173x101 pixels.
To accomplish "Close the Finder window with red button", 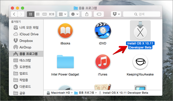I will tap(12, 8).
